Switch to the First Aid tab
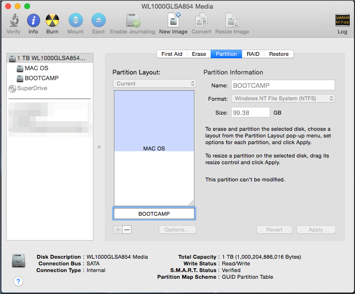 tap(172, 54)
